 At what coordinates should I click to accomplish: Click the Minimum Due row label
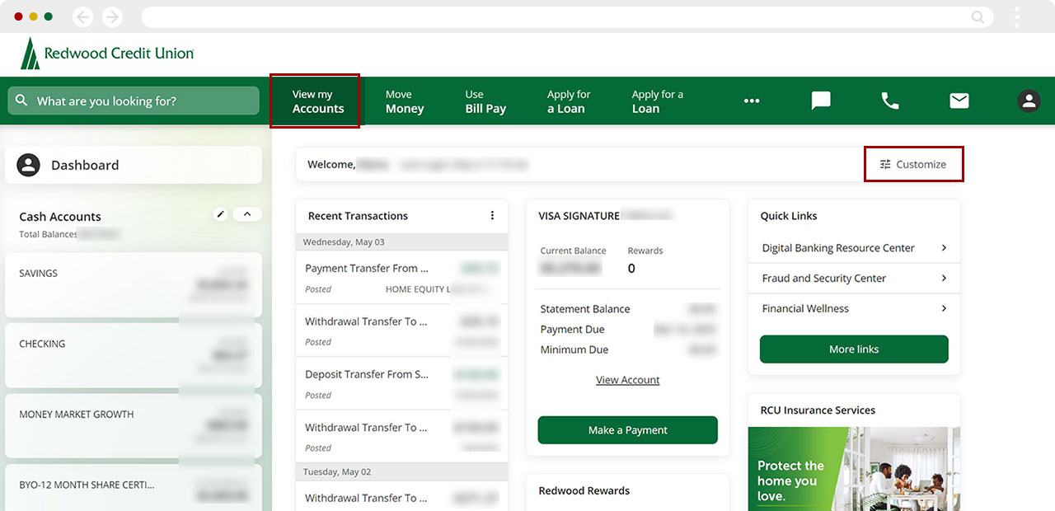pos(574,349)
